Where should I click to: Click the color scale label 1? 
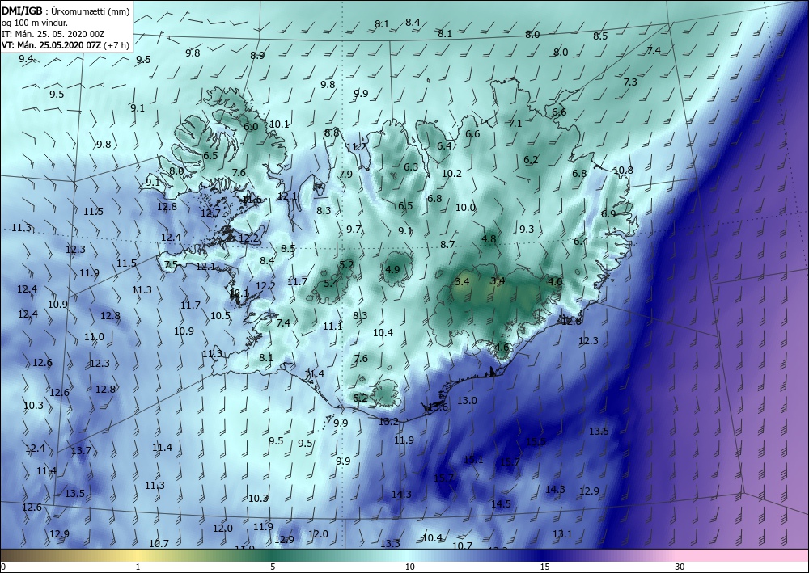pyautogui.click(x=138, y=567)
